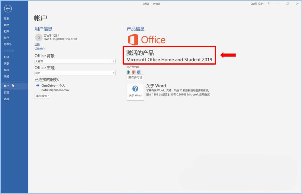Select 新建 to create a document
Screen dimensions: 302x194
coord(6,25)
